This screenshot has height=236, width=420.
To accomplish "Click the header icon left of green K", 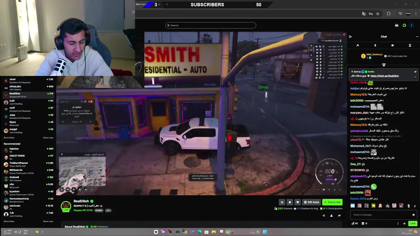I will (x=396, y=25).
